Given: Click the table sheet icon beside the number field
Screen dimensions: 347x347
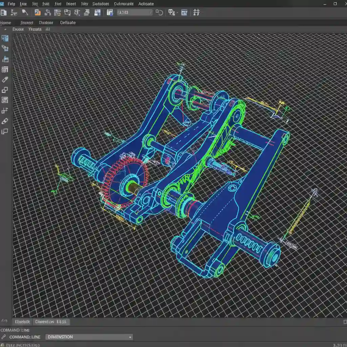Looking at the screenshot, I should click(x=110, y=13).
